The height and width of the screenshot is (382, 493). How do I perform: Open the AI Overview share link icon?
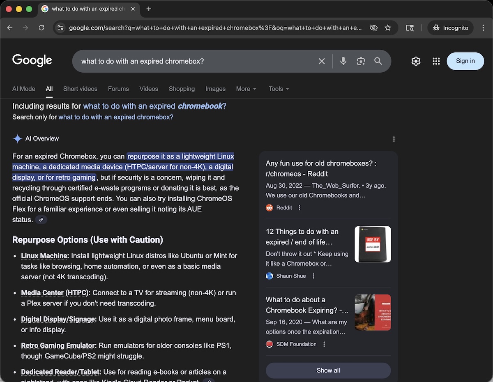point(41,219)
